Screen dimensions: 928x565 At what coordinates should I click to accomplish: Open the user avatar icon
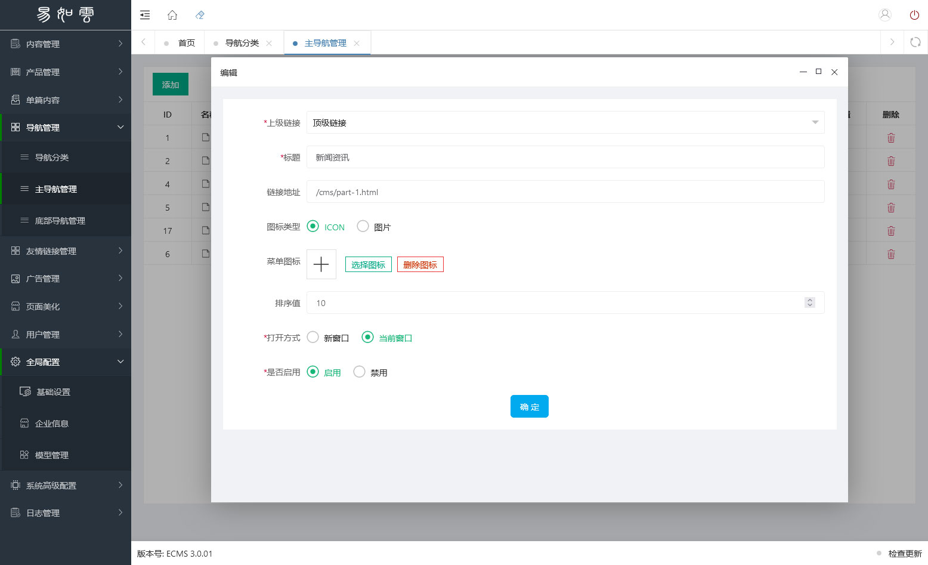[x=885, y=15]
